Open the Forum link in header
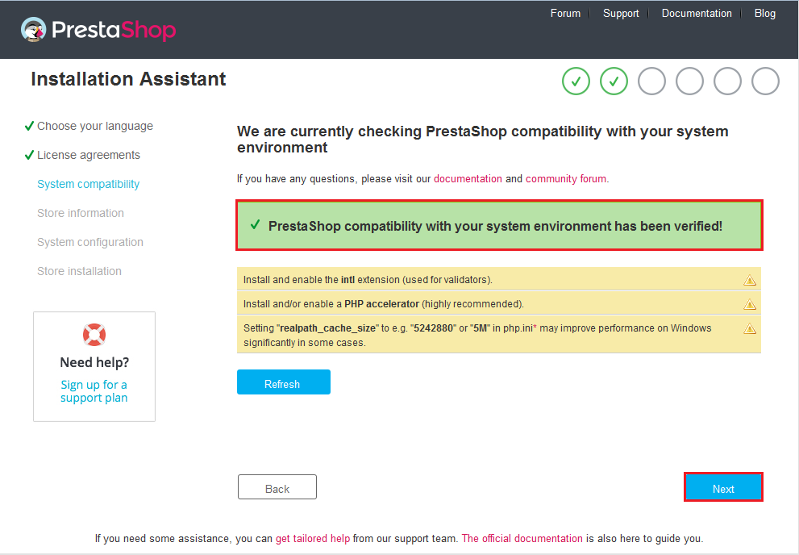Image resolution: width=799 pixels, height=555 pixels. click(x=565, y=13)
